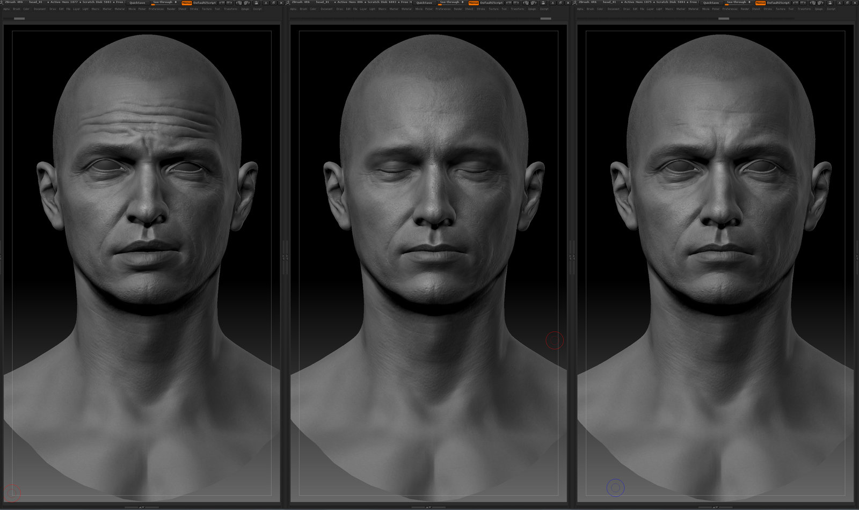Click the next layout arrow in left window
Image resolution: width=859 pixels, height=510 pixels.
click(229, 3)
